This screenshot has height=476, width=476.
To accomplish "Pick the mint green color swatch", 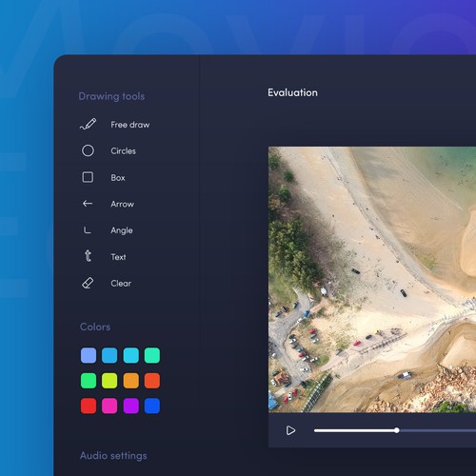I will [152, 355].
